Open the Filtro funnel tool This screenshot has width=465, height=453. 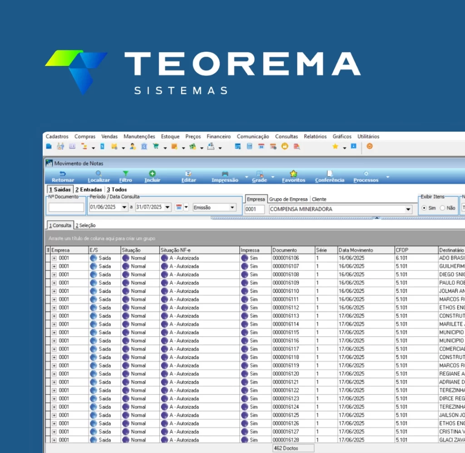[x=126, y=173]
